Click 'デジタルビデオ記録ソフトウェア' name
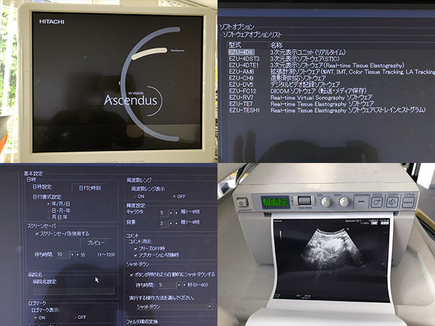 [305, 84]
